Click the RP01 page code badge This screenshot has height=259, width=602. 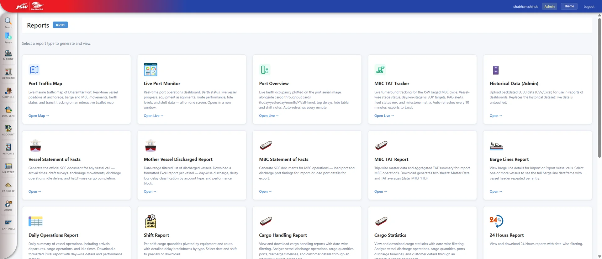coord(60,25)
